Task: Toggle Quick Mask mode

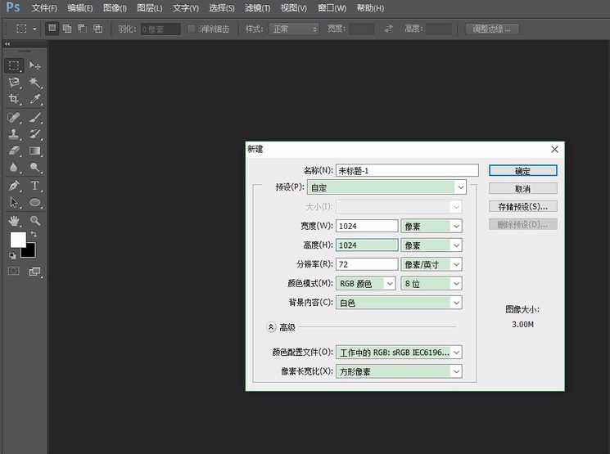Action: pyautogui.click(x=13, y=272)
